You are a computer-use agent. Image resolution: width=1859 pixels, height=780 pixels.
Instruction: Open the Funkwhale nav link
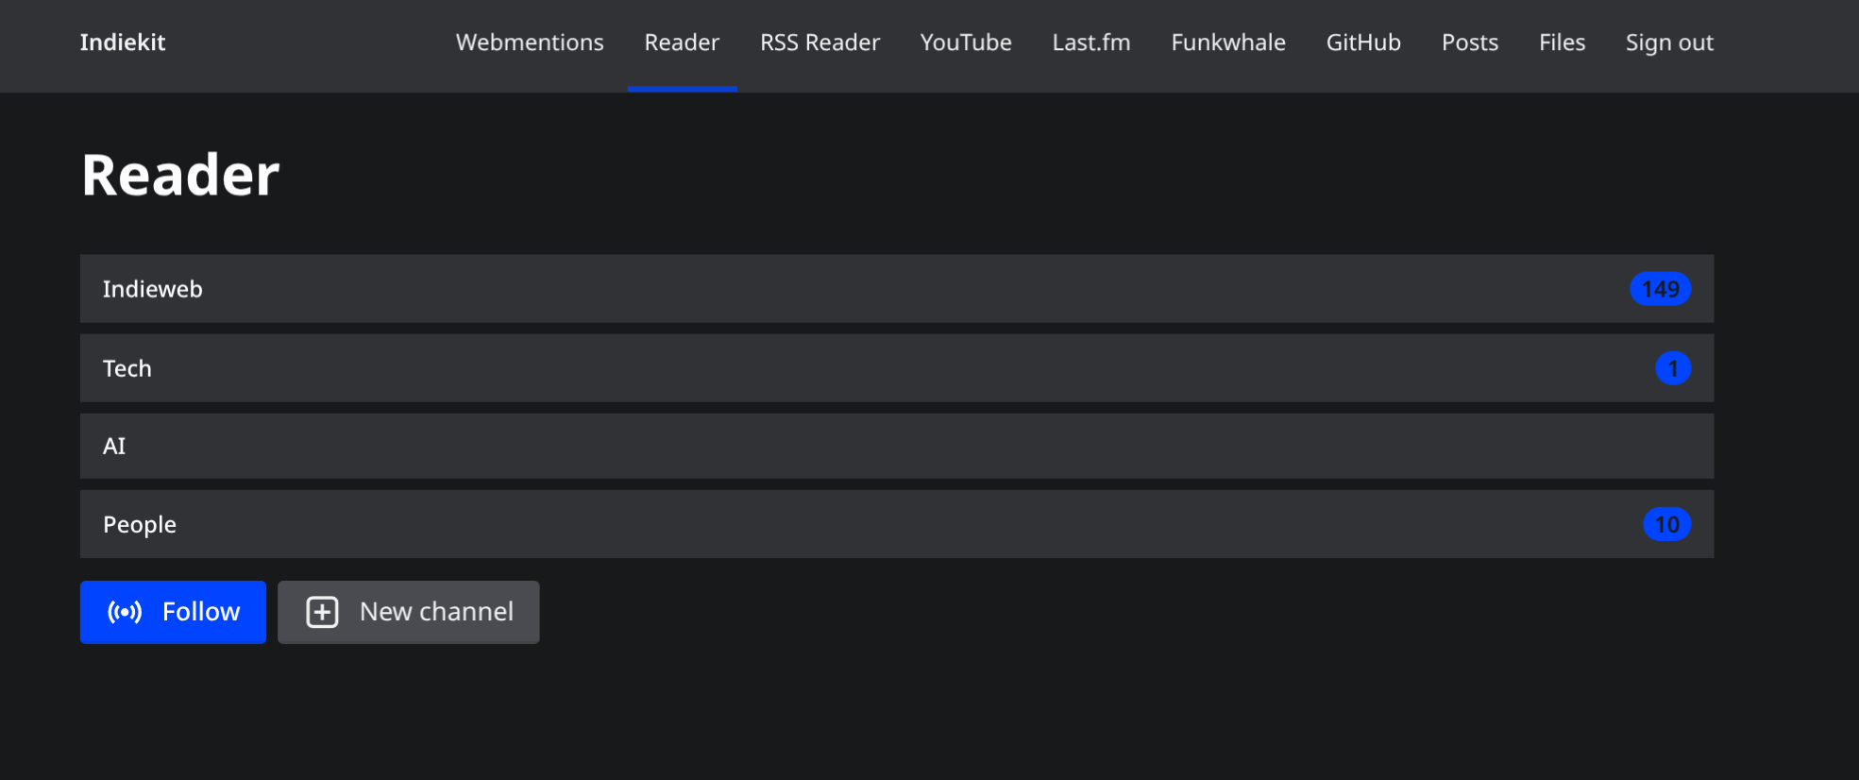[1228, 42]
